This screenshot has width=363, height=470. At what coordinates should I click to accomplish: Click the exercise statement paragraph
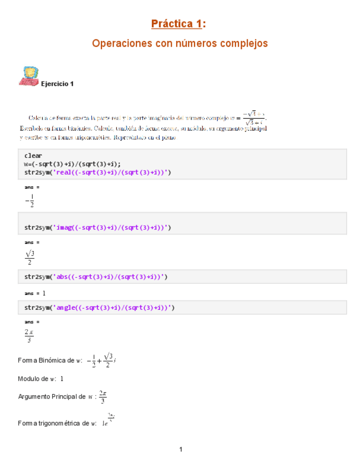[x=143, y=126]
